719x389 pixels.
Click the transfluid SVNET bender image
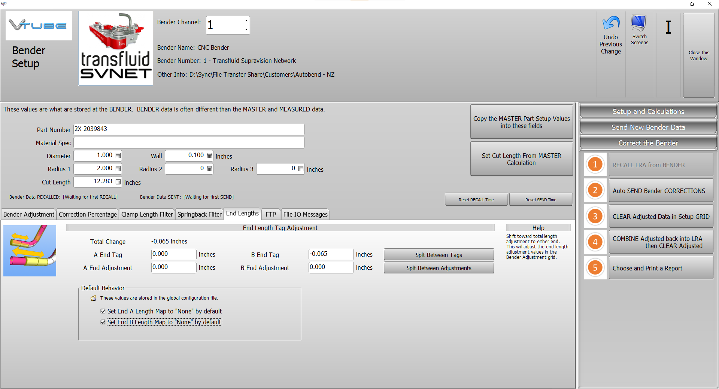click(x=116, y=48)
